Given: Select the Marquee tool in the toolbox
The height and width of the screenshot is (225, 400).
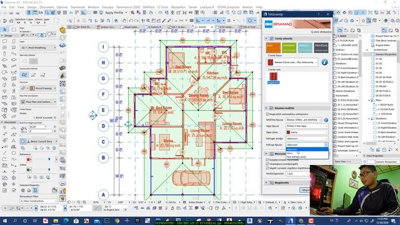Looking at the screenshot, I should [x=14, y=29].
